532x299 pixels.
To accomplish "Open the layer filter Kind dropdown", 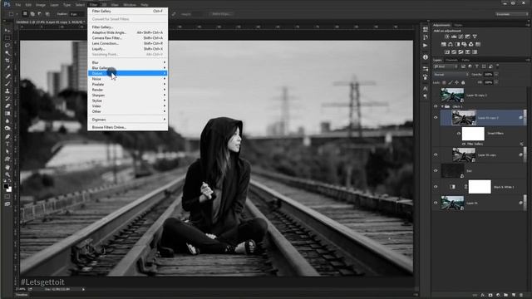I will click(446, 66).
